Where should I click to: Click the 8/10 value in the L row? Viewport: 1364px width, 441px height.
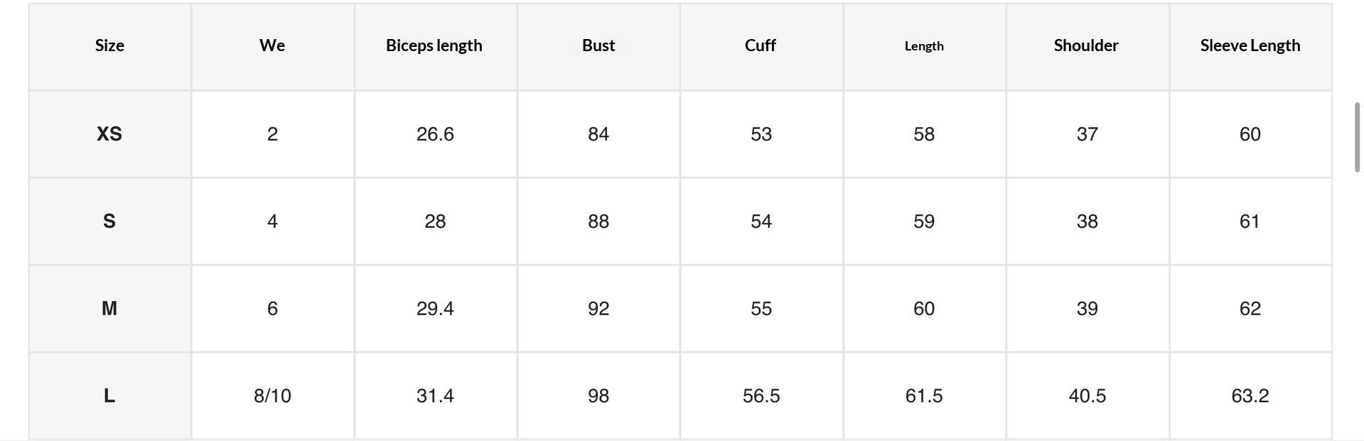click(272, 396)
